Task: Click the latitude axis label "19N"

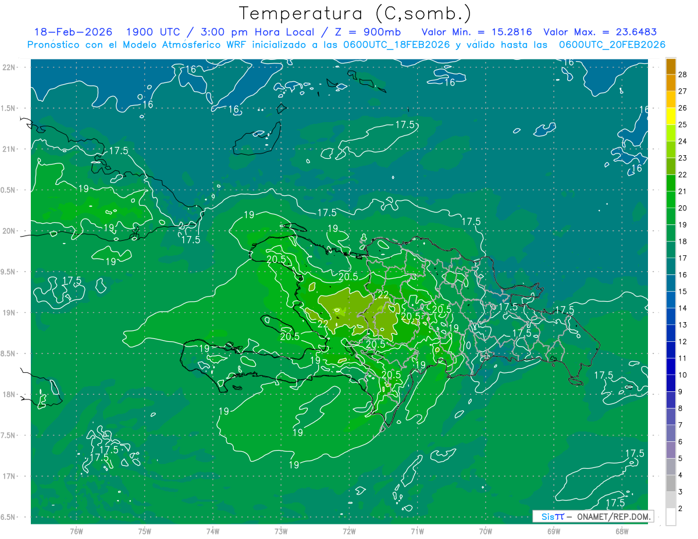Action: (10, 312)
